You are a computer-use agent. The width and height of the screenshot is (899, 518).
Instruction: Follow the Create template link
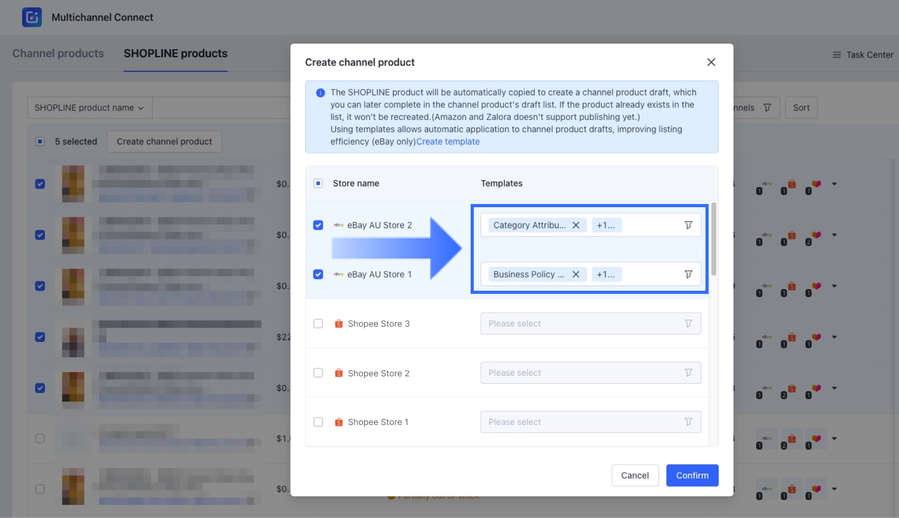coord(447,142)
